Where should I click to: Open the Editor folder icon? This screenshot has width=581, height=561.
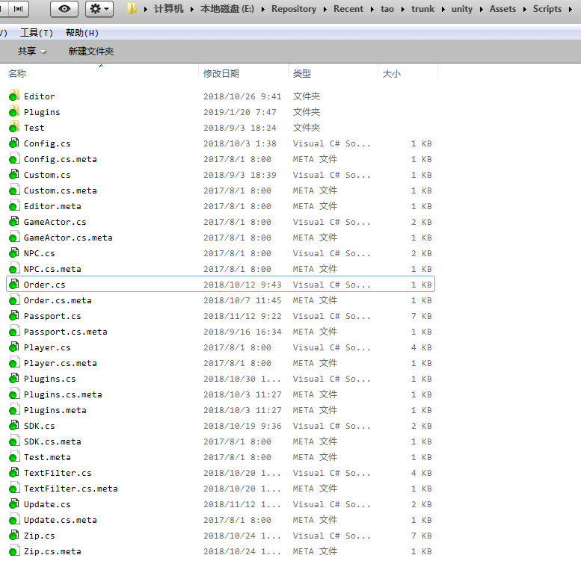(x=13, y=96)
